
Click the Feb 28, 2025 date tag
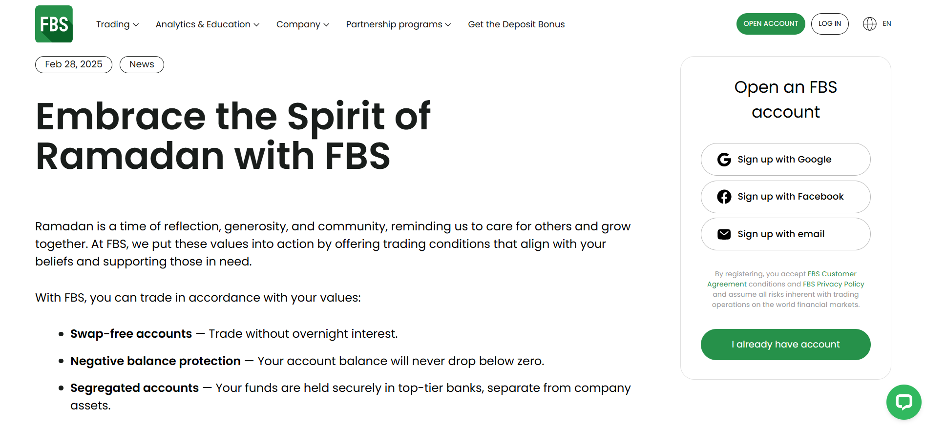point(74,64)
